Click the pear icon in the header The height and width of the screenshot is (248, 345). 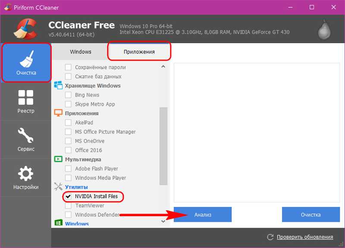[x=324, y=30]
